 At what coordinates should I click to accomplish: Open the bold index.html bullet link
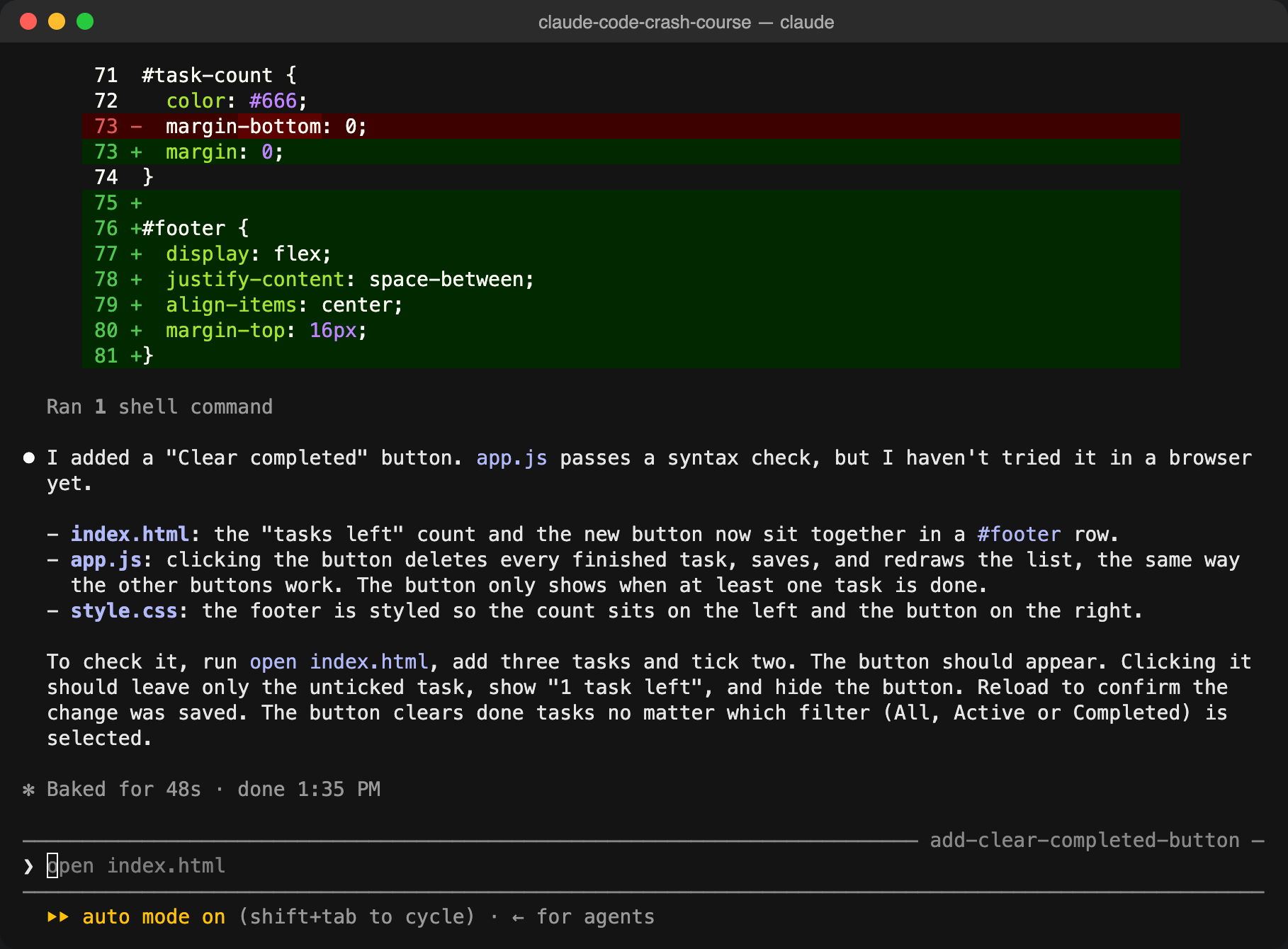[x=130, y=535]
